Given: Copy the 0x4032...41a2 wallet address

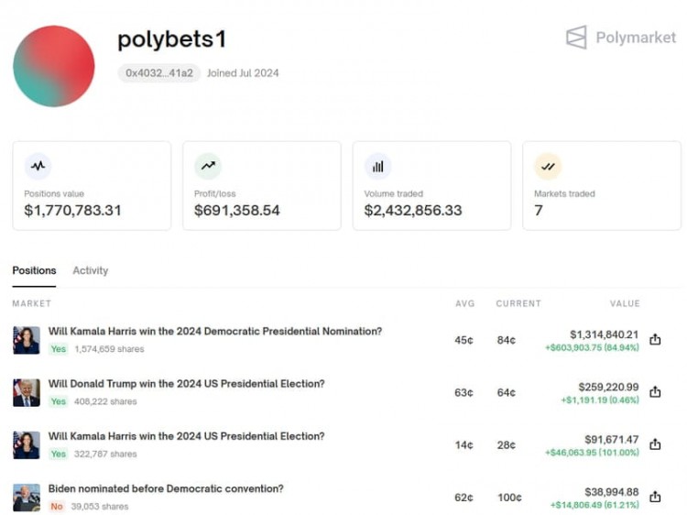Looking at the screenshot, I should [x=159, y=73].
